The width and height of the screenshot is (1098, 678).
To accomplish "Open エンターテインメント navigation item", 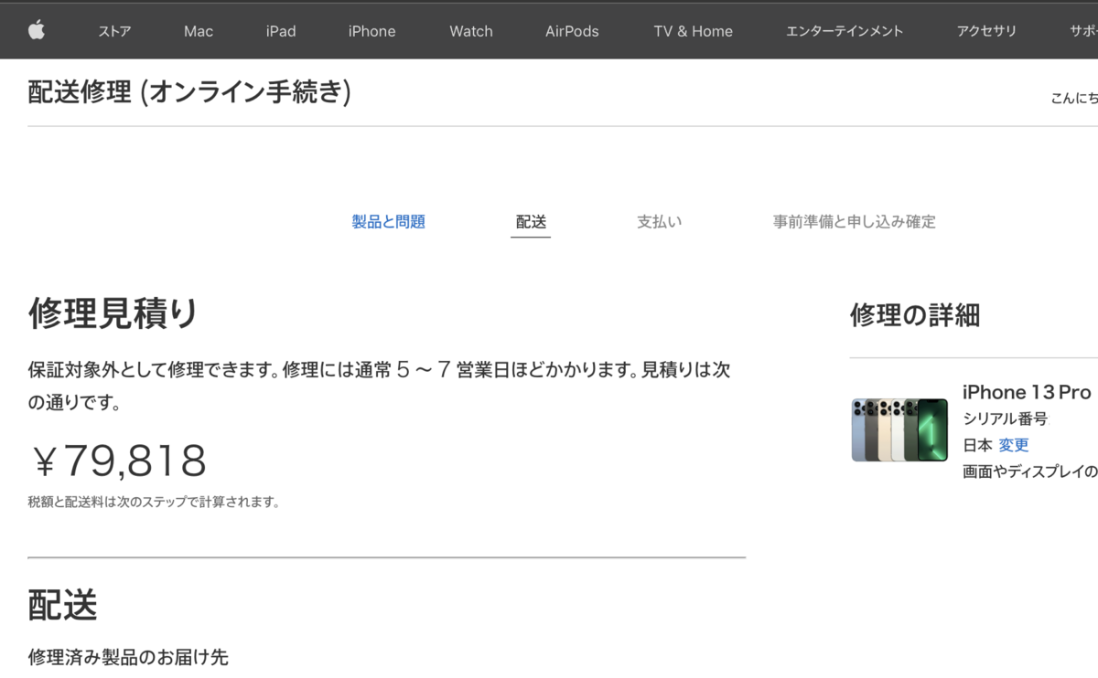I will click(845, 31).
